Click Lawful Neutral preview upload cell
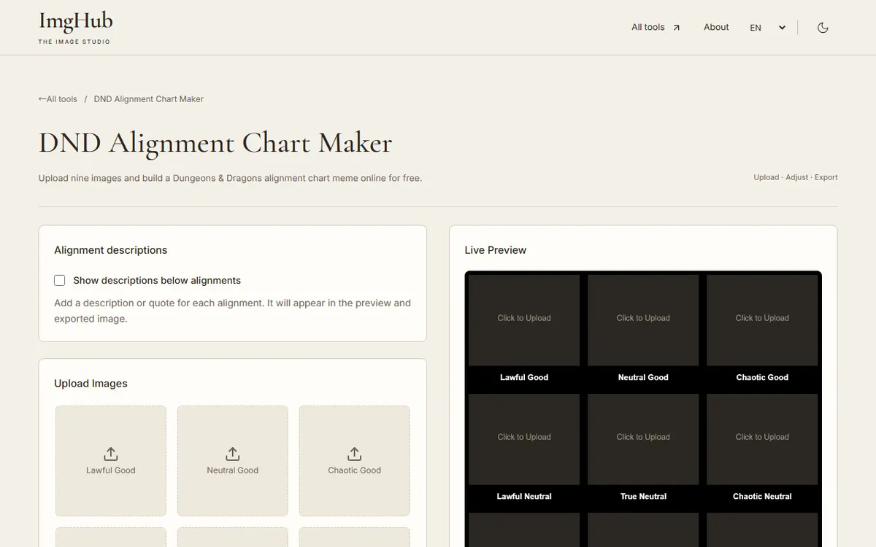The height and width of the screenshot is (547, 876). click(524, 439)
